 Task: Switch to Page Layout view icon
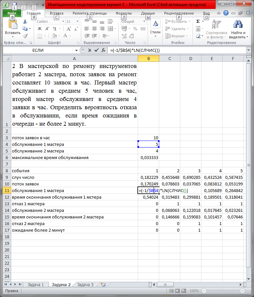177,290
